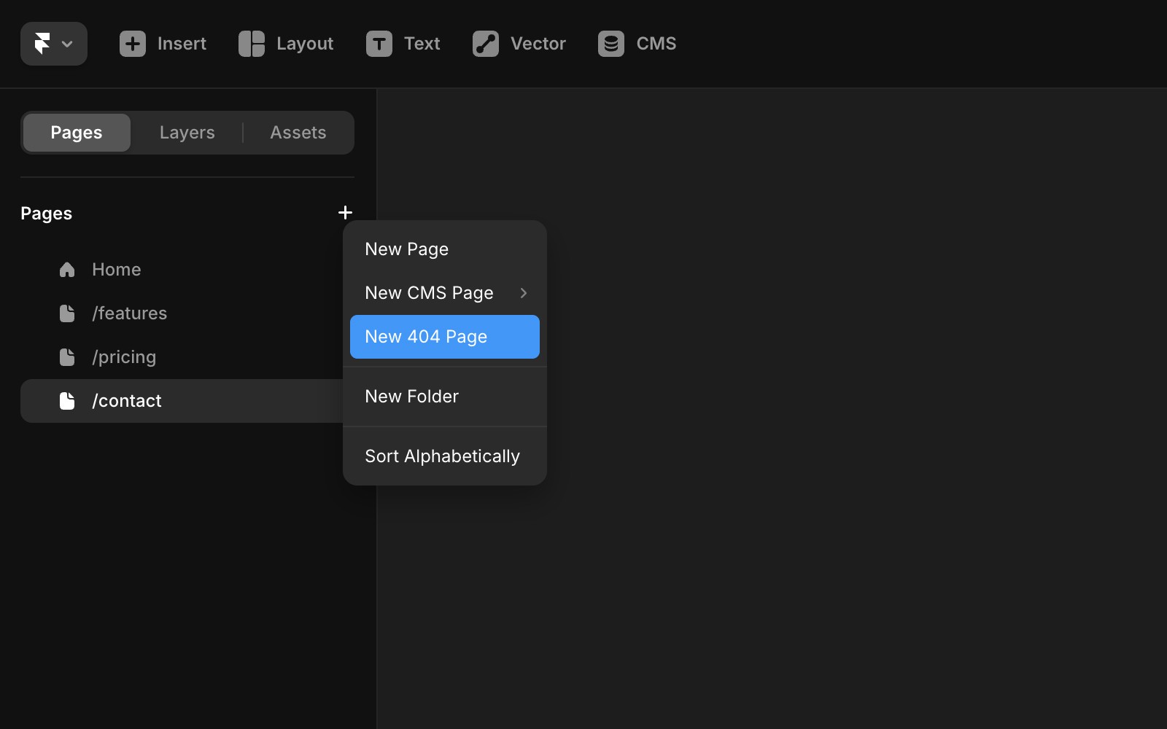Viewport: 1167px width, 729px height.
Task: Switch to the Layers tab
Action: pos(187,133)
